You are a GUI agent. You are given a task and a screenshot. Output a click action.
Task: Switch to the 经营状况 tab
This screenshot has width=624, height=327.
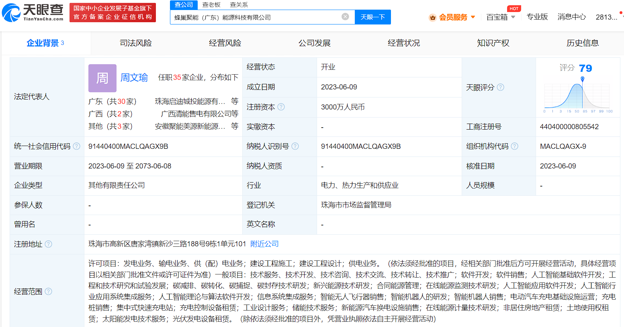click(x=404, y=43)
